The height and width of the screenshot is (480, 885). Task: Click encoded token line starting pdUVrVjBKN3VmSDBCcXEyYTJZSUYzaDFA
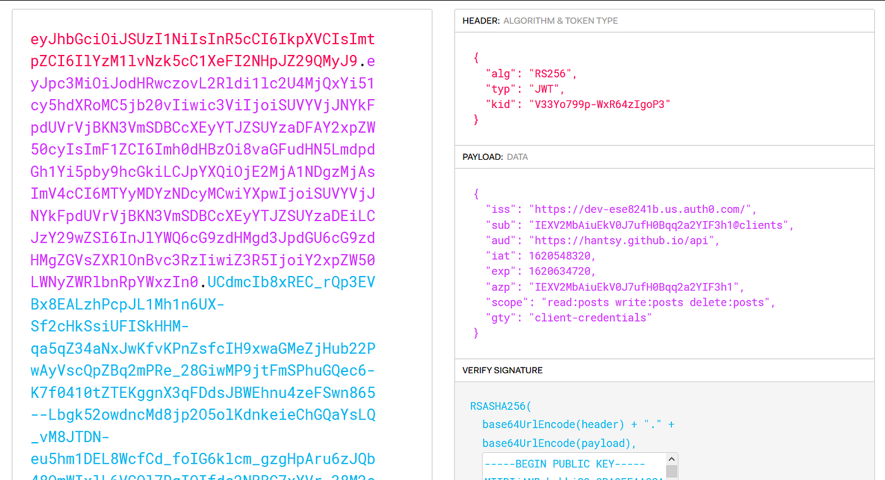[203, 128]
